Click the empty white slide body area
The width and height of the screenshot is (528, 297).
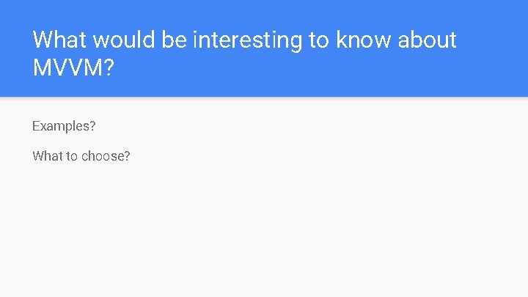(x=293, y=227)
